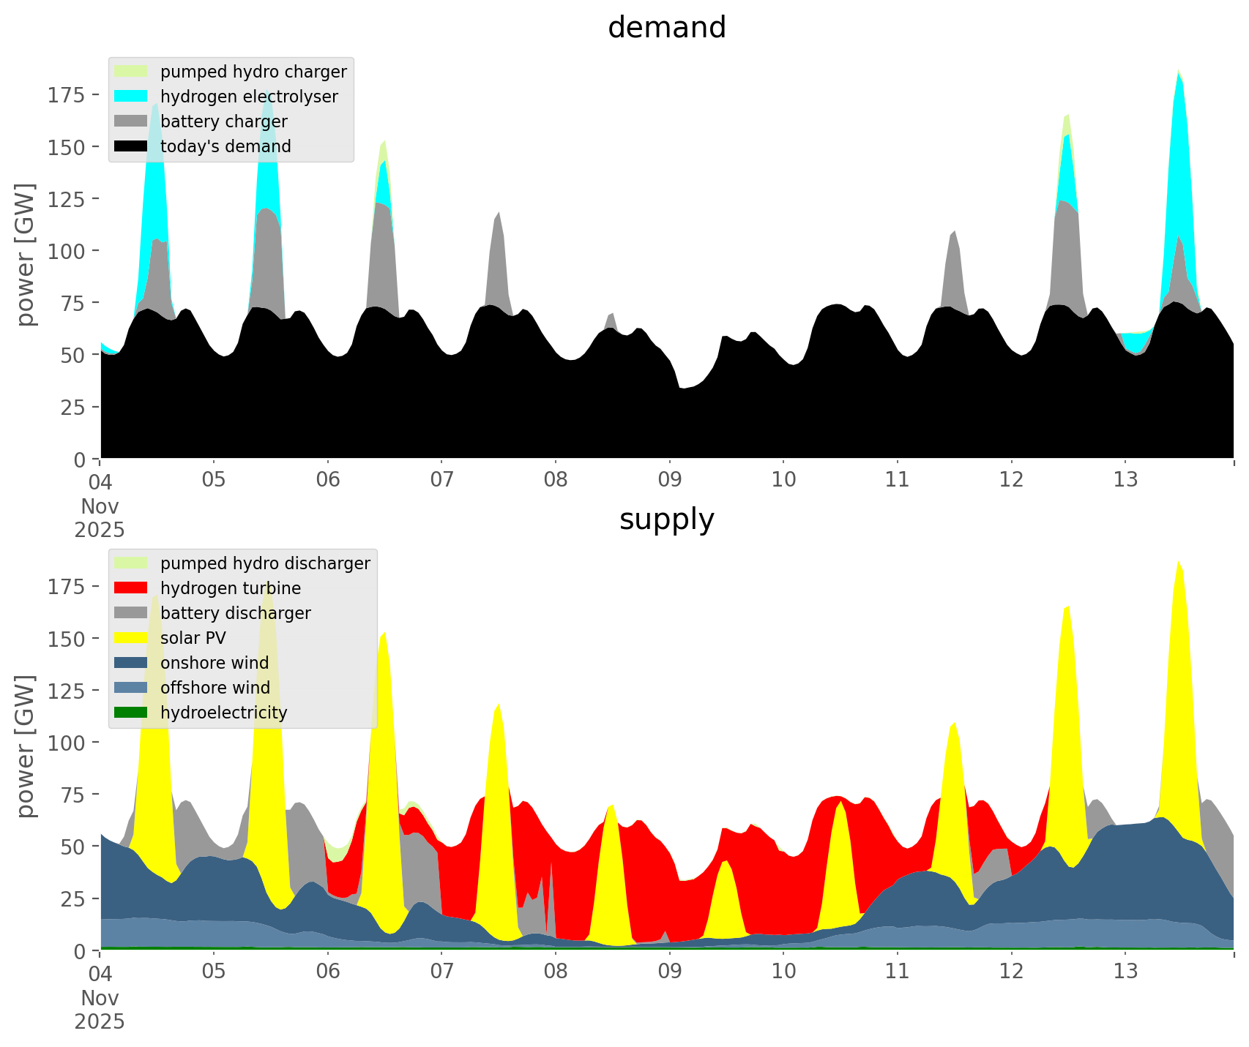The width and height of the screenshot is (1249, 1047).
Task: Click the cyan hydrogen electrolyser legend swatch
Action: click(131, 97)
